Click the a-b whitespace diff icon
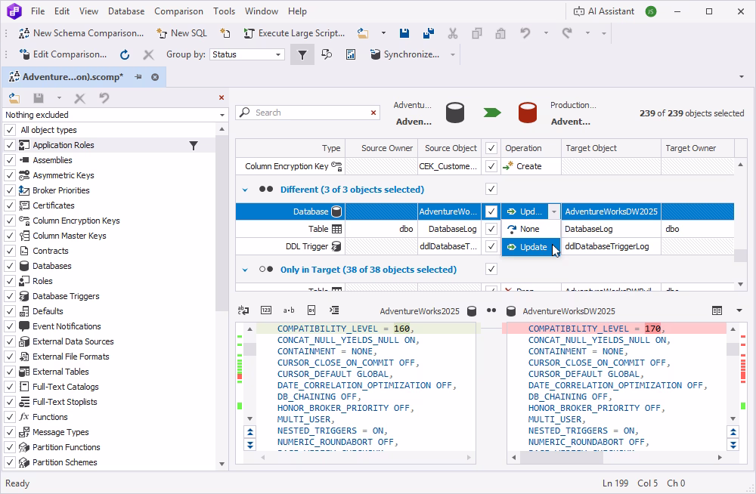The image size is (756, 494). pos(289,310)
